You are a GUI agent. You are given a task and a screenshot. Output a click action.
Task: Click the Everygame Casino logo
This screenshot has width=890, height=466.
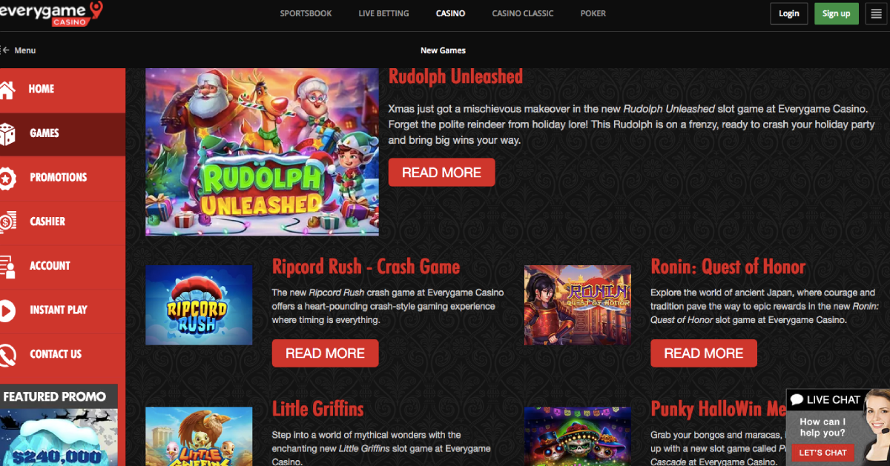(52, 13)
